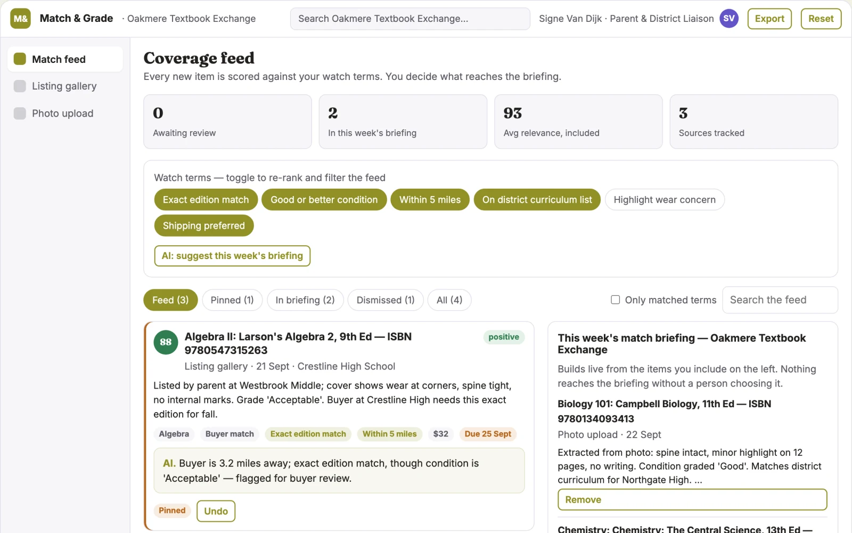This screenshot has height=533, width=852.
Task: Click the positive sentiment badge
Action: point(504,337)
